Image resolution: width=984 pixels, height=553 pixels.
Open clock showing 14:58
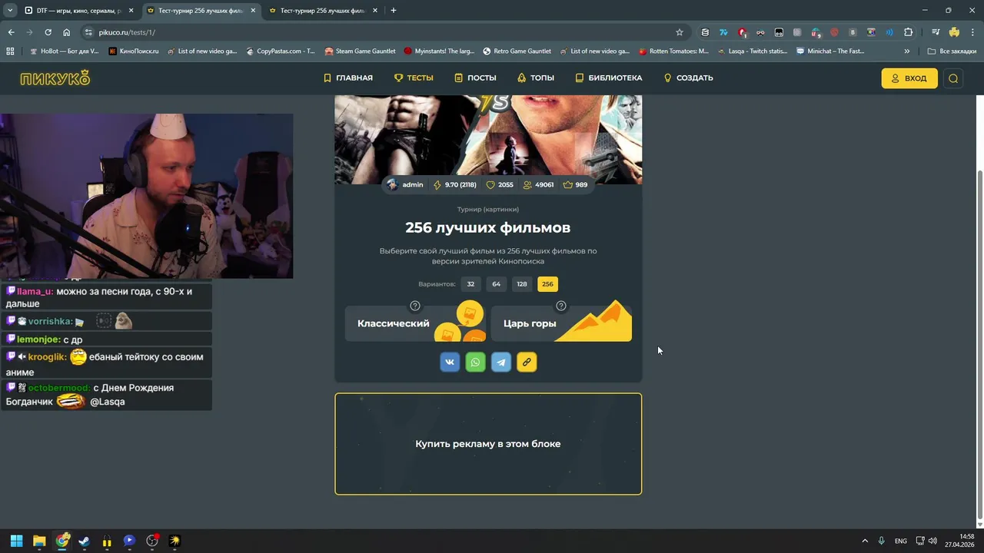coord(960,541)
